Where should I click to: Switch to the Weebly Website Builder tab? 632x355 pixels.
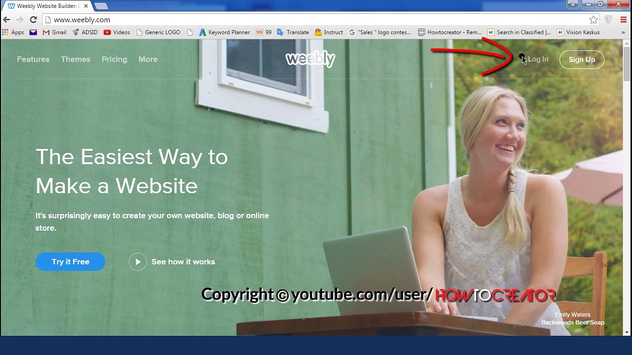47,6
